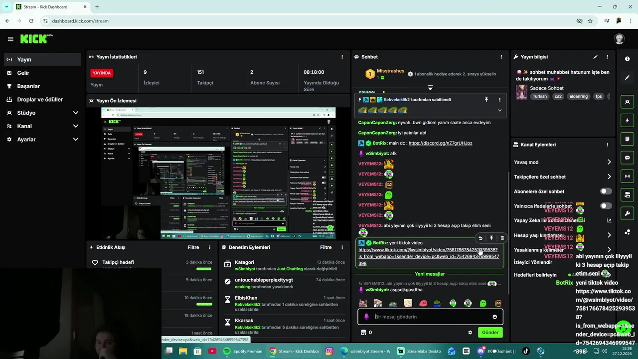
Task: Open the BotRix tiktok video link
Action: (429, 256)
